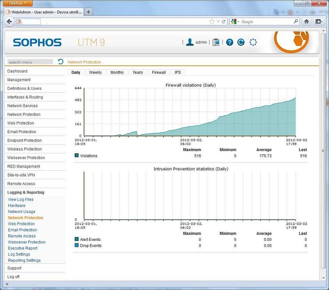Open the Firefox application menu

pyautogui.click(x=18, y=3)
